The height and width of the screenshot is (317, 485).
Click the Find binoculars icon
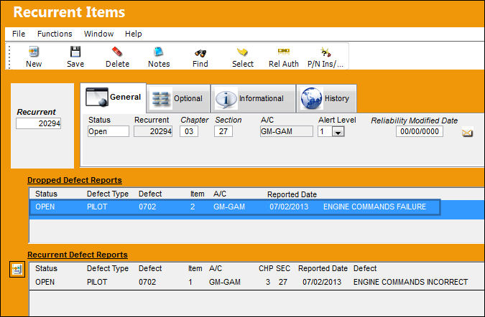pos(200,53)
